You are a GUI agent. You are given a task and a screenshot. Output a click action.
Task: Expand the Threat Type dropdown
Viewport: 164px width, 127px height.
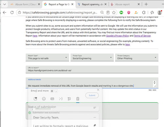coord(92,57)
